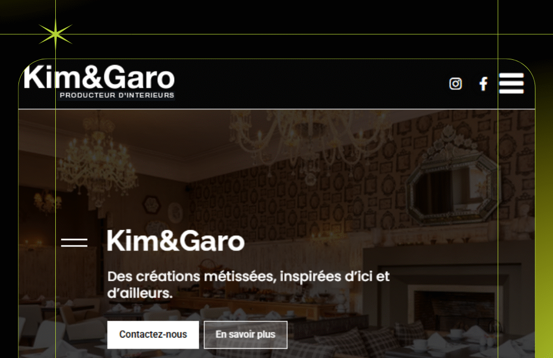Click the octagonal mirror in hero image
The width and height of the screenshot is (553, 358).
coord(453,186)
